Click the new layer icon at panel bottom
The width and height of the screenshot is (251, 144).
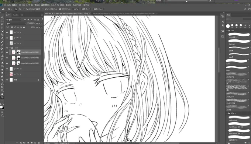35,143
